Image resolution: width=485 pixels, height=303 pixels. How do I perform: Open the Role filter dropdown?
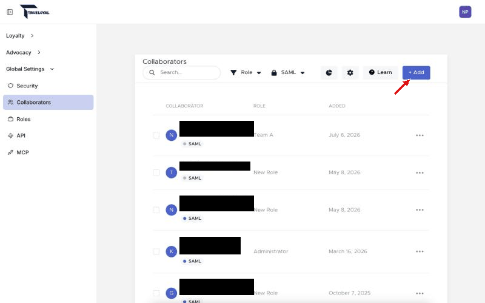[x=246, y=72]
